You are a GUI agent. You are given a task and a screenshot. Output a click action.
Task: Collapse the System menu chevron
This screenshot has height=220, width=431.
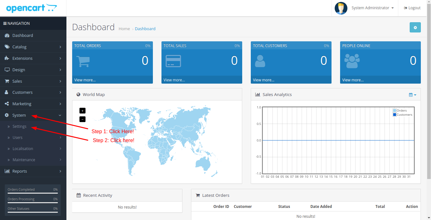60,115
